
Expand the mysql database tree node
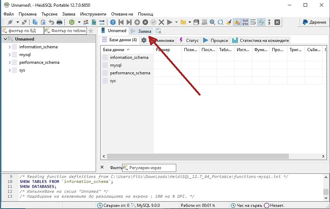point(9,55)
